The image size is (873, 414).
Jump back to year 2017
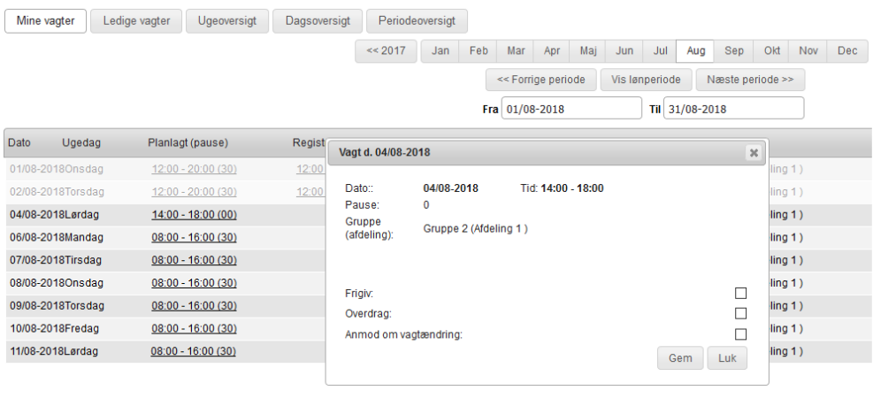386,51
